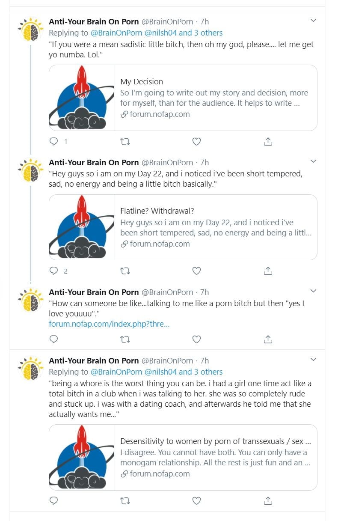The height and width of the screenshot is (521, 338).
Task: Expand options on the 'dating coach' tweet
Action: point(313,360)
